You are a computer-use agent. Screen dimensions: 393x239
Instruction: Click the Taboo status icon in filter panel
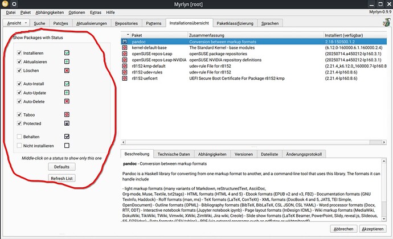67,114
